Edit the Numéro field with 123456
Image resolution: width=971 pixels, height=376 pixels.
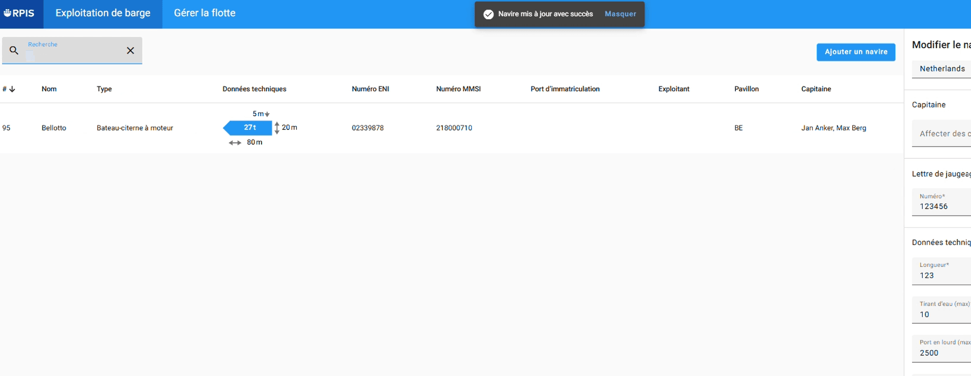coord(942,202)
